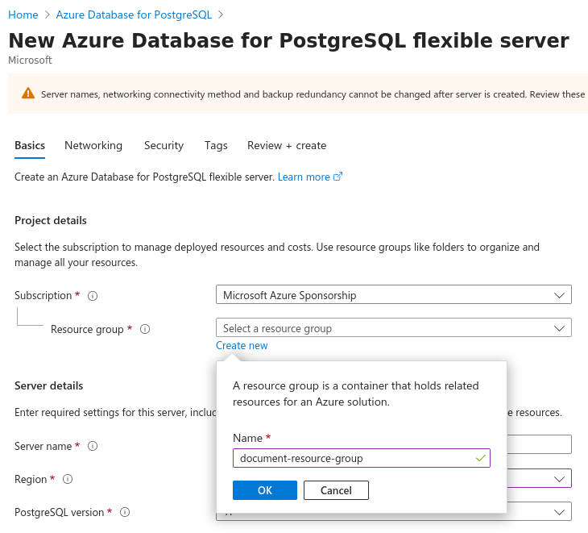Click the Subscription label
Viewport: 588px width, 533px height.
click(43, 295)
